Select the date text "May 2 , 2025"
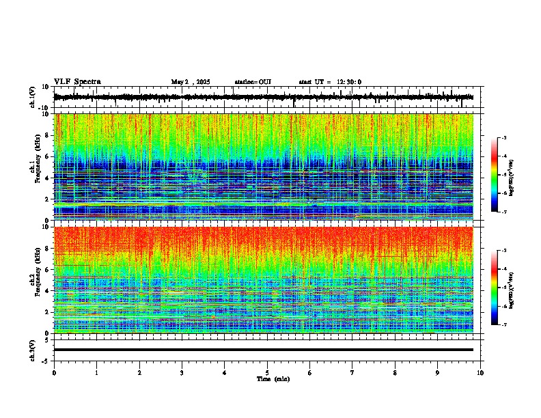Image resolution: width=541 pixels, height=418 pixels. click(x=191, y=82)
